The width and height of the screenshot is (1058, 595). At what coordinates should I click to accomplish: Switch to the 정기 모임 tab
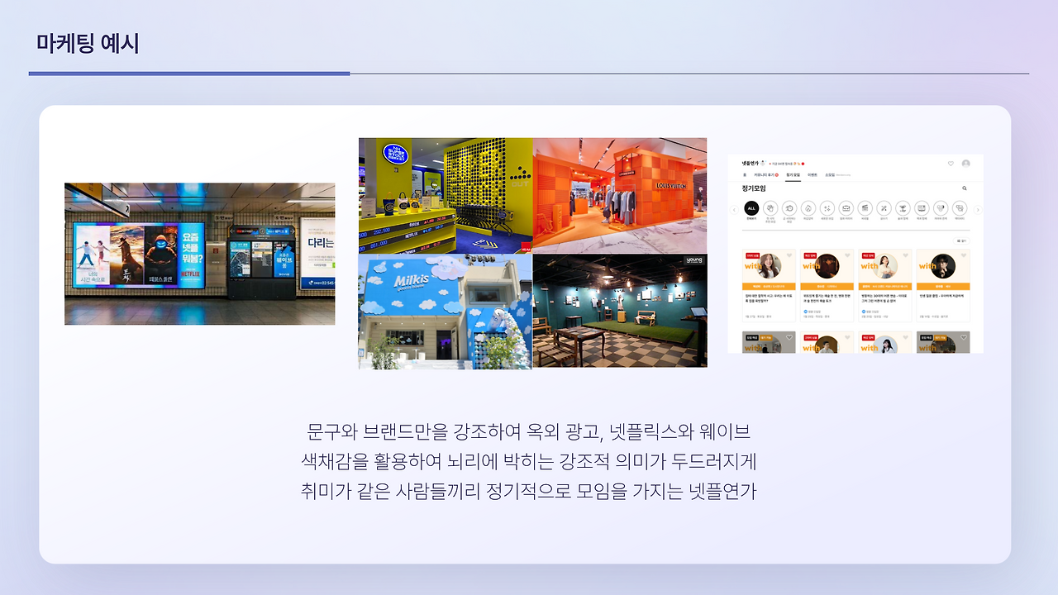(793, 175)
